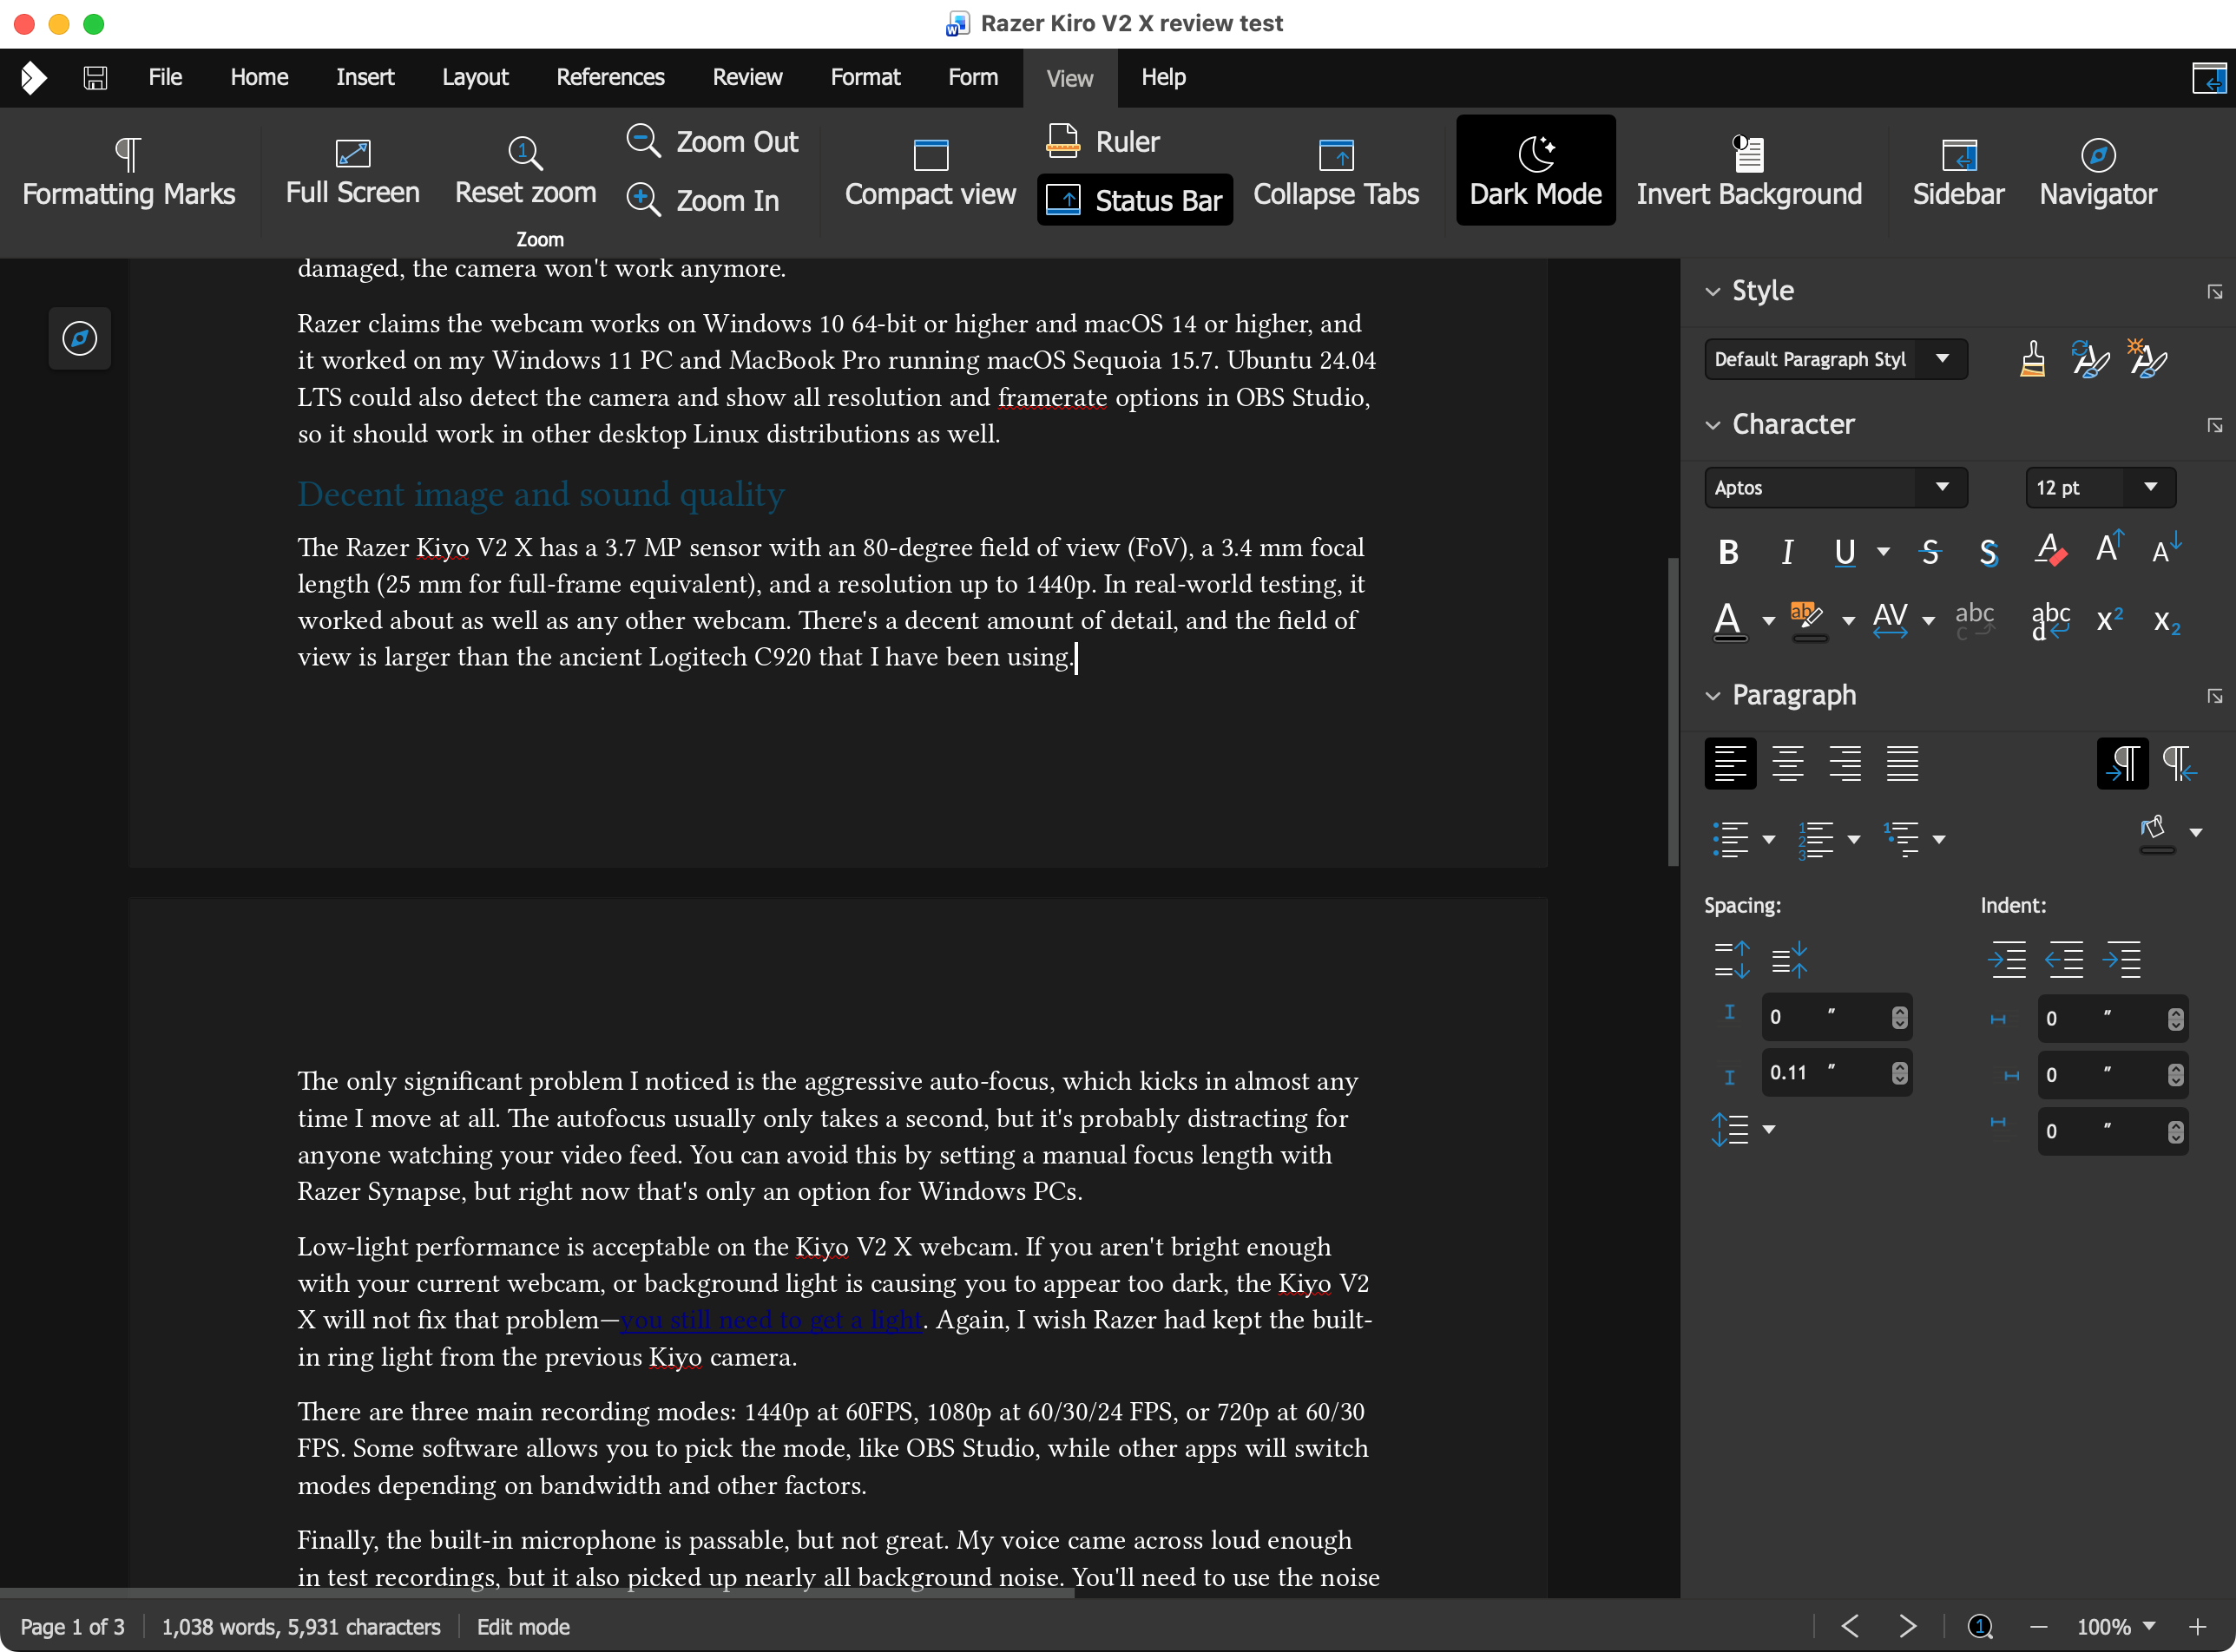The image size is (2236, 1652).
Task: Apply superscript formatting
Action: click(2108, 620)
